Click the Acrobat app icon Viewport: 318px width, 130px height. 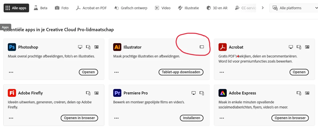click(222, 47)
